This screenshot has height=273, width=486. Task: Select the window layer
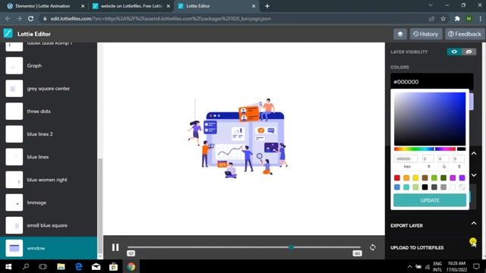coord(49,248)
